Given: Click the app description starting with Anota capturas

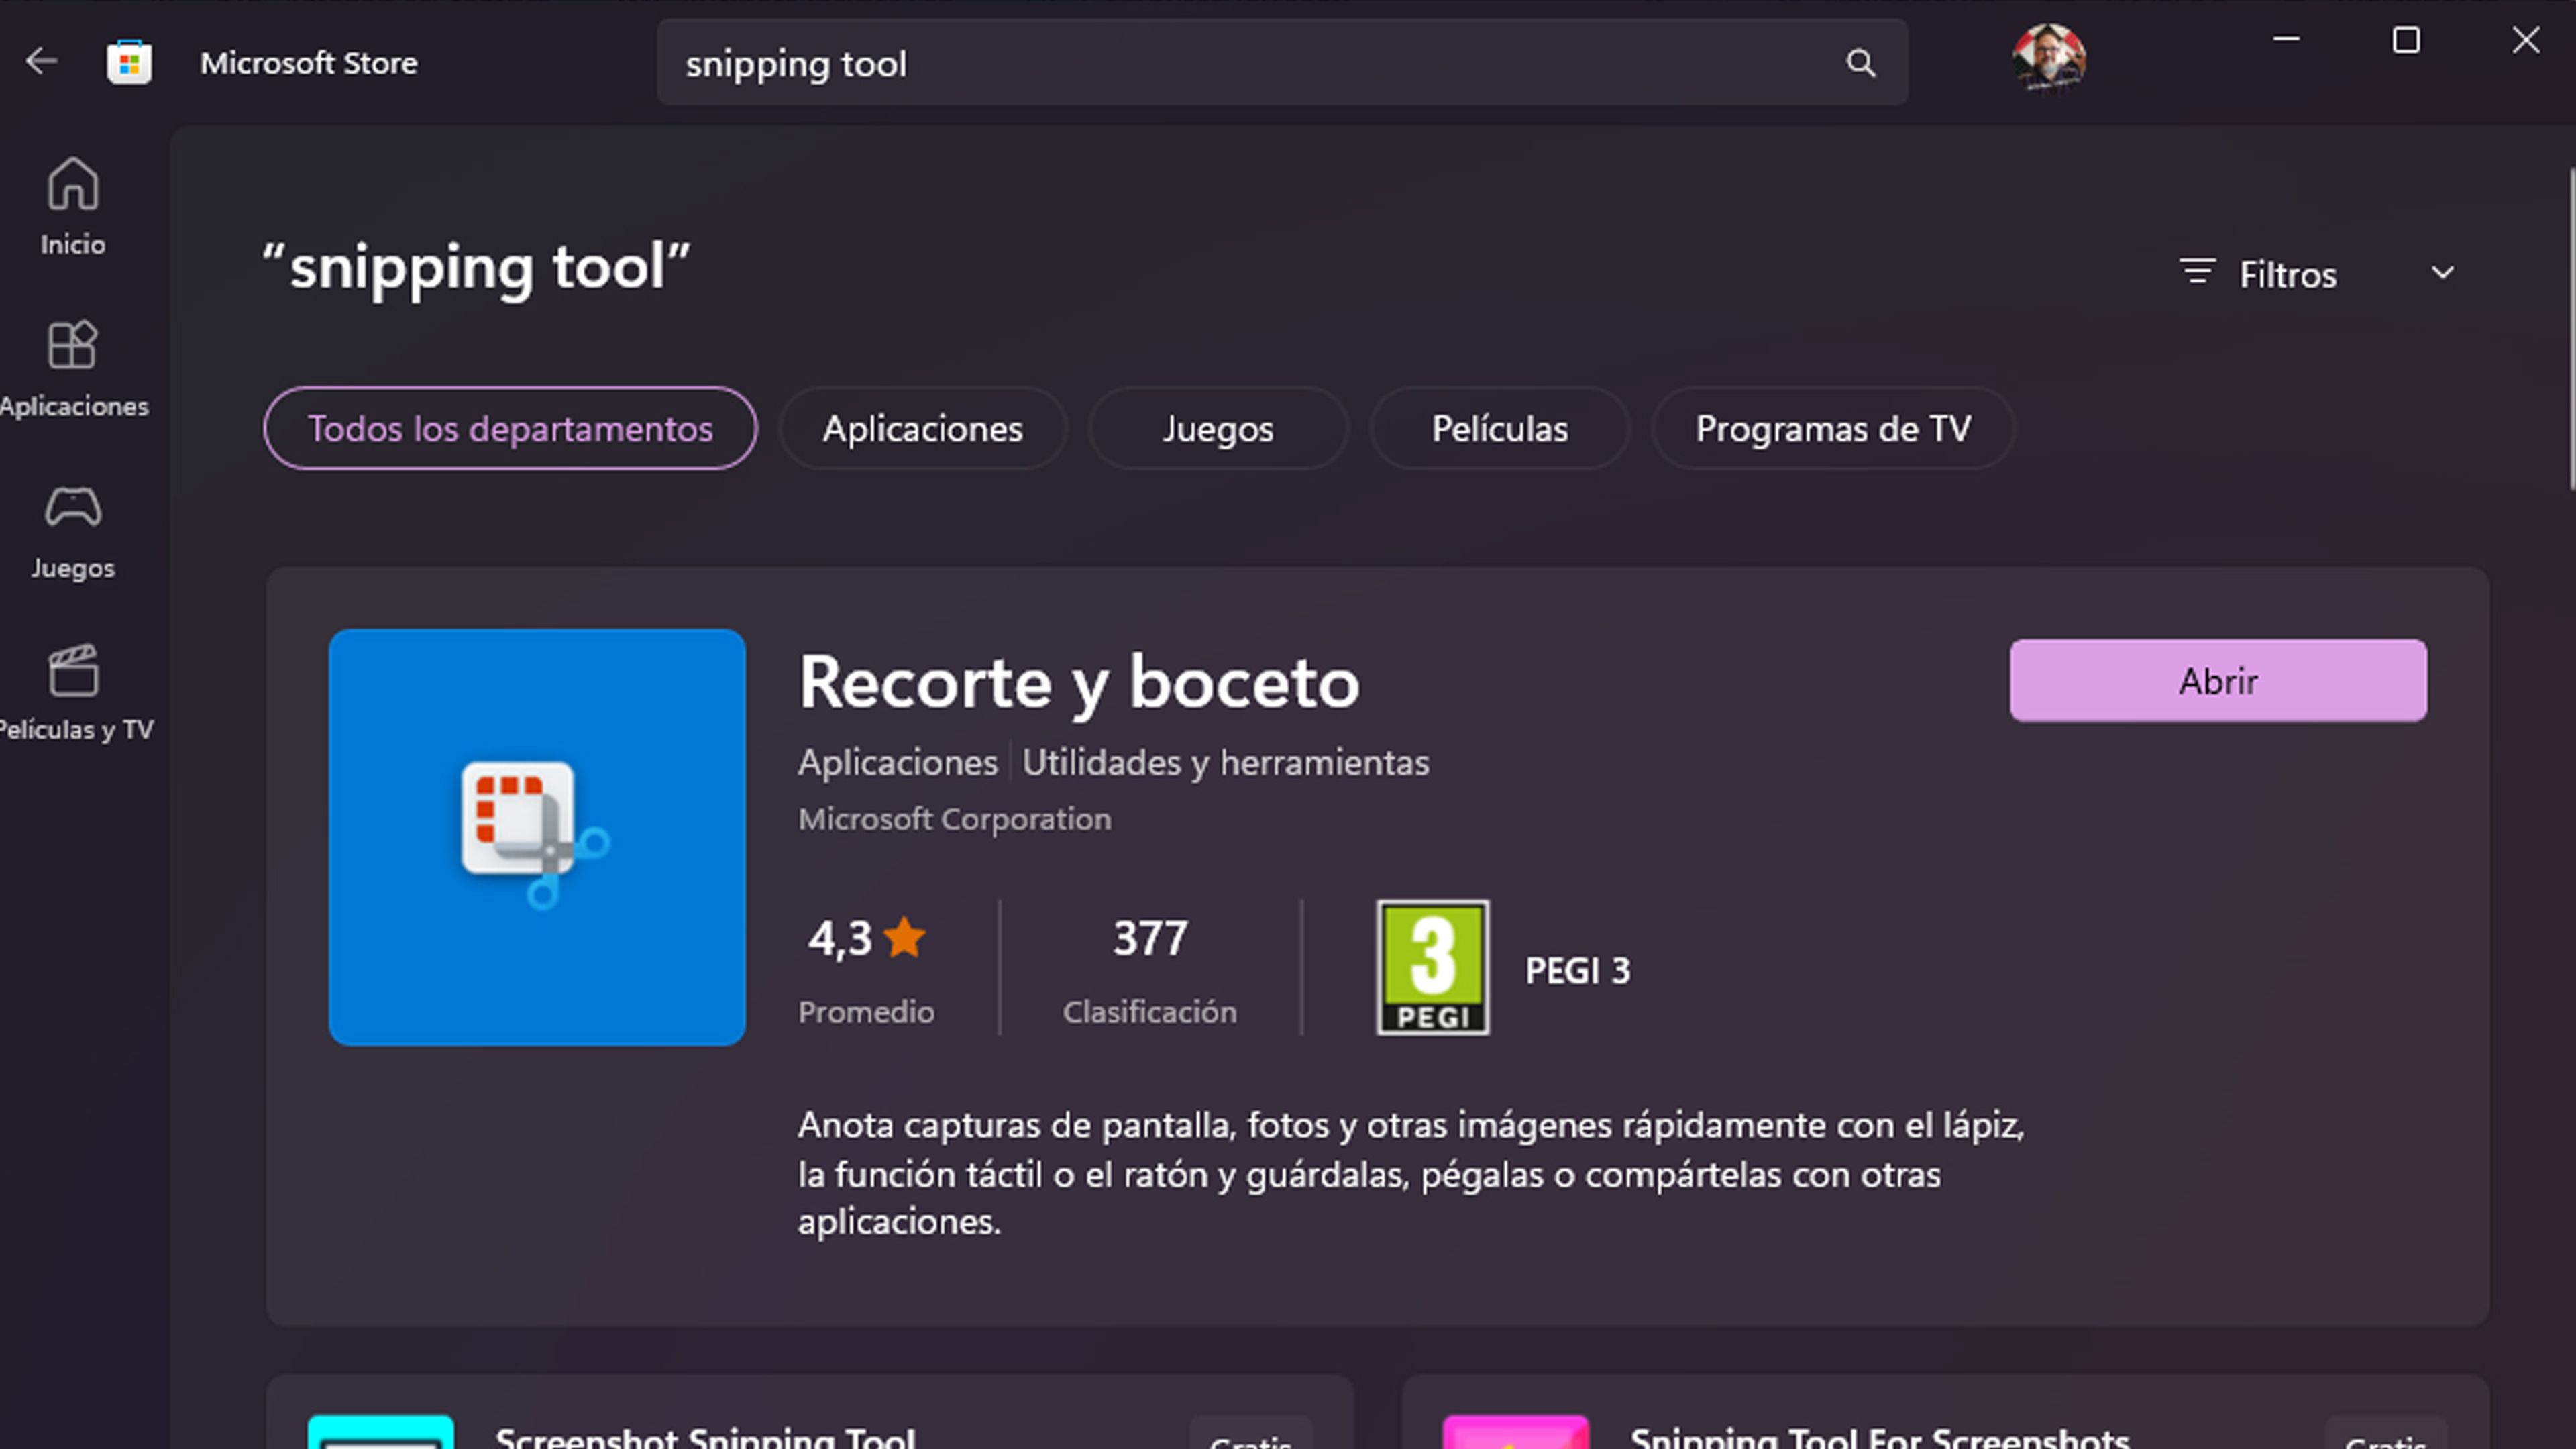Looking at the screenshot, I should coord(1411,1173).
